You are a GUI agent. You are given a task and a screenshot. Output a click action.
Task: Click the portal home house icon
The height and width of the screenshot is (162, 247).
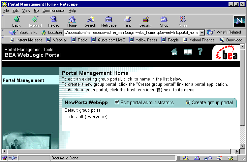click(x=174, y=52)
